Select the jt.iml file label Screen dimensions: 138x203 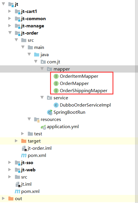26,184
